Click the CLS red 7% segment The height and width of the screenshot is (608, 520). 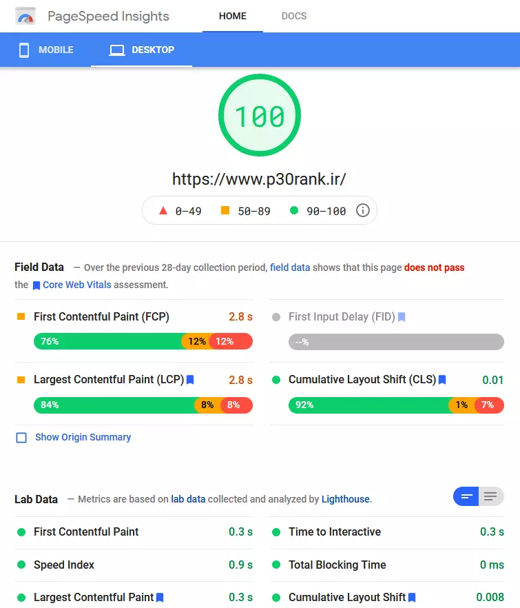(490, 405)
